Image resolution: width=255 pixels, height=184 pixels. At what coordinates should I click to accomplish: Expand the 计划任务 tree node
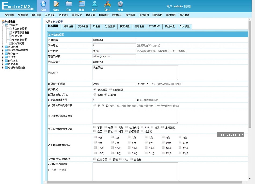(x=3, y=54)
